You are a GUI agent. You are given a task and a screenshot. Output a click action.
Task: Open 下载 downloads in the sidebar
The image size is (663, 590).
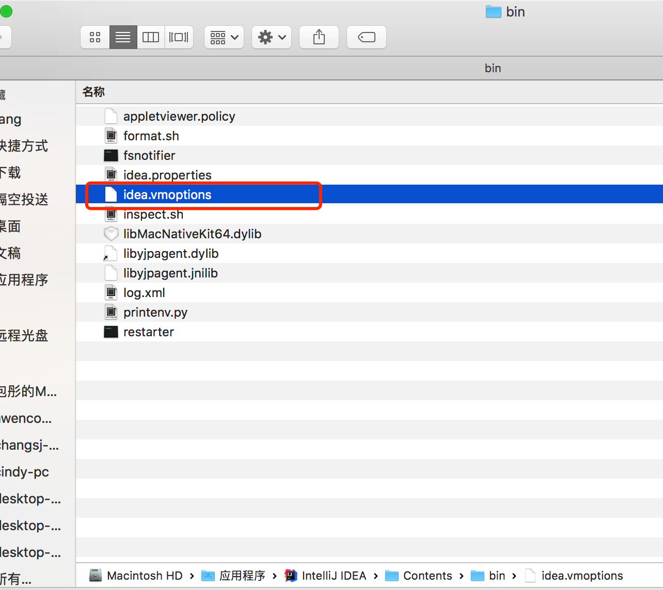tap(10, 173)
